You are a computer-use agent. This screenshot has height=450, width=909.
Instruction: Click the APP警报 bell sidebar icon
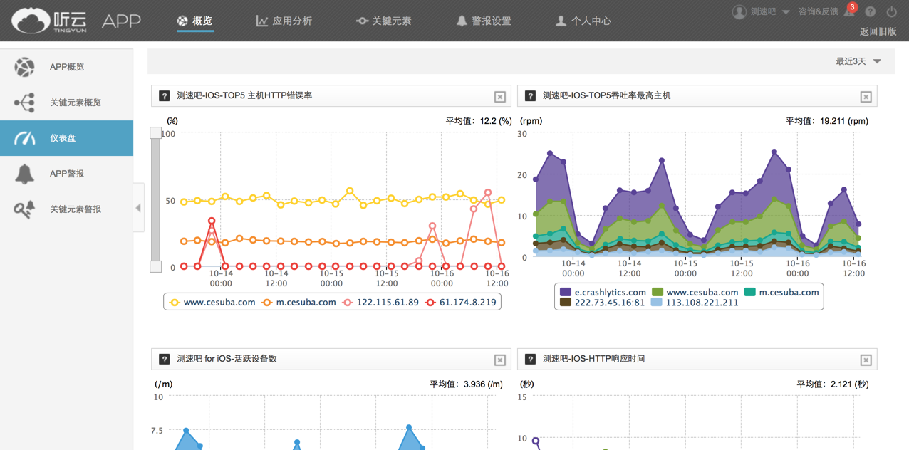coord(24,174)
